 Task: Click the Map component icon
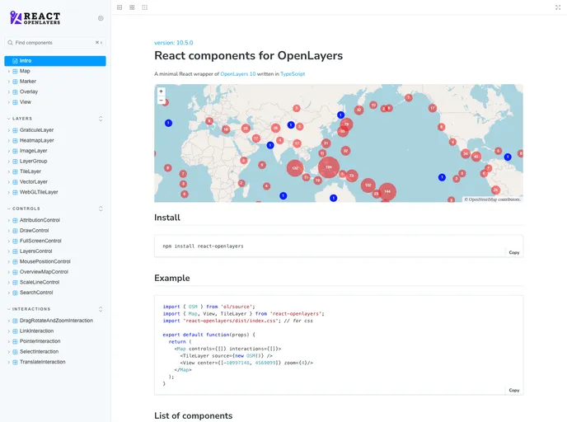point(15,71)
